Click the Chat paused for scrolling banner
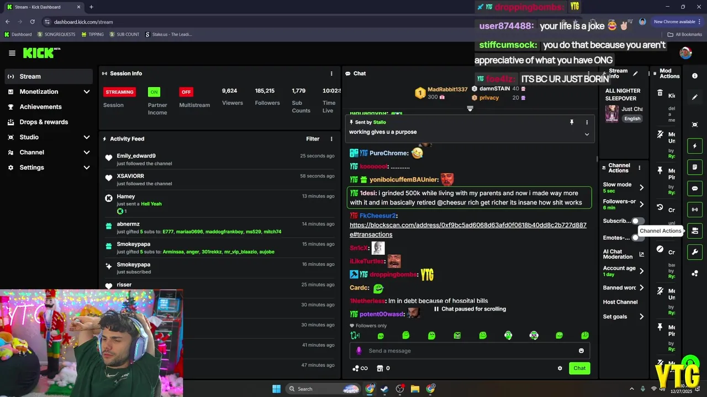 [470, 309]
